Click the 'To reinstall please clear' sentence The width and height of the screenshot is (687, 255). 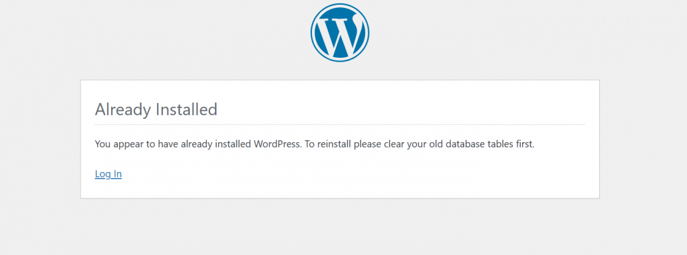pos(420,144)
